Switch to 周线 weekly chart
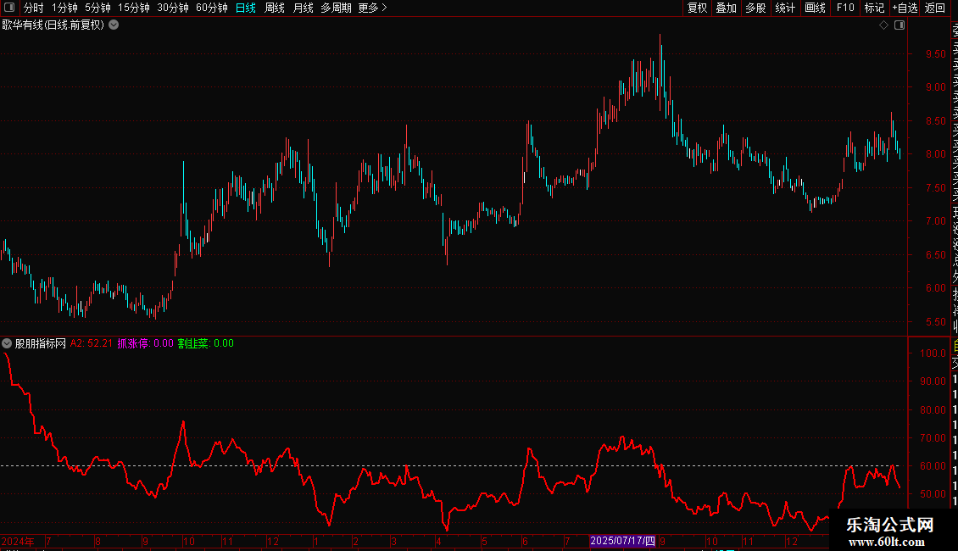This screenshot has width=958, height=551. [x=275, y=8]
